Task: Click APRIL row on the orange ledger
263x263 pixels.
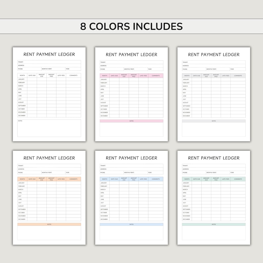Action: (x=49, y=193)
